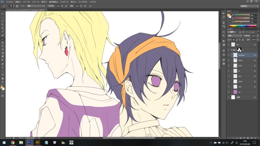260x146 pixels.
Task: Hide the hairF layer
Action: point(228,66)
